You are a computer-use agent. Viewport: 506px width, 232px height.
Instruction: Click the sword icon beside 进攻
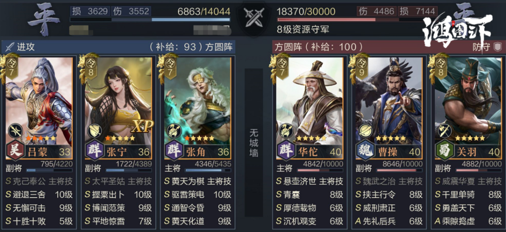click(x=10, y=47)
